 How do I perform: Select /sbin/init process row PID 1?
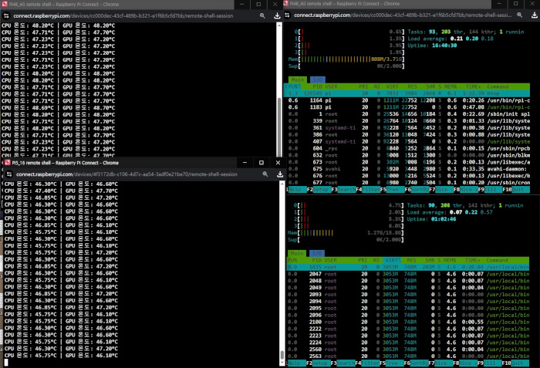[407, 114]
